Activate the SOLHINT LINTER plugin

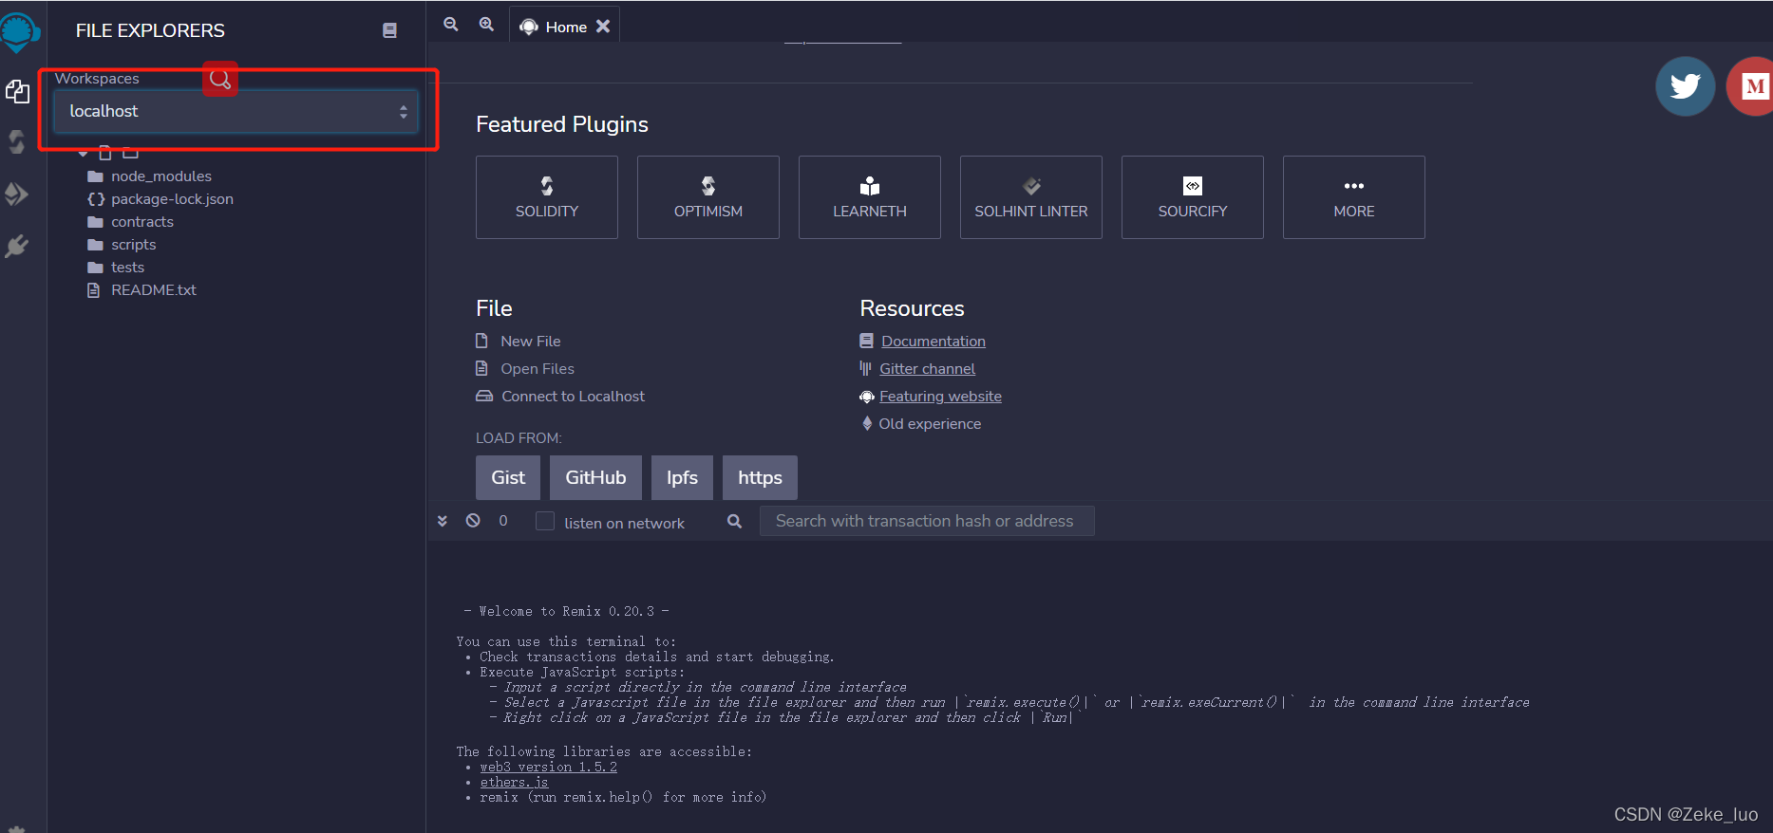point(1031,197)
